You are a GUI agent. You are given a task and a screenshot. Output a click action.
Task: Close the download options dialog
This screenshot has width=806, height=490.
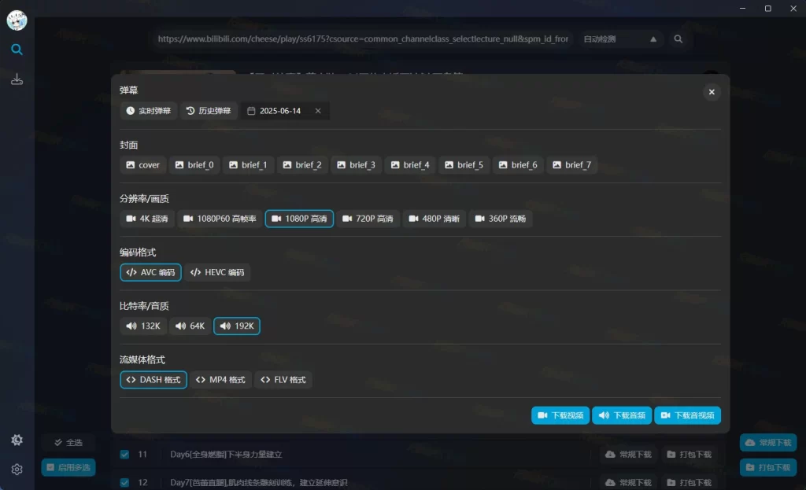711,92
